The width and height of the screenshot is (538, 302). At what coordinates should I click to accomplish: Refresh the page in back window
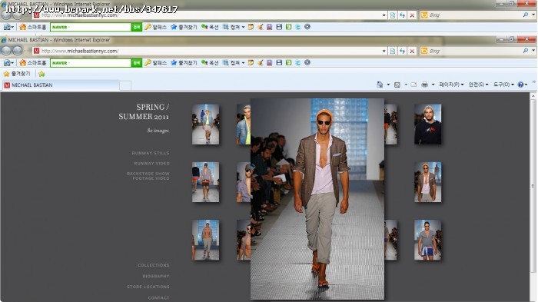click(403, 15)
